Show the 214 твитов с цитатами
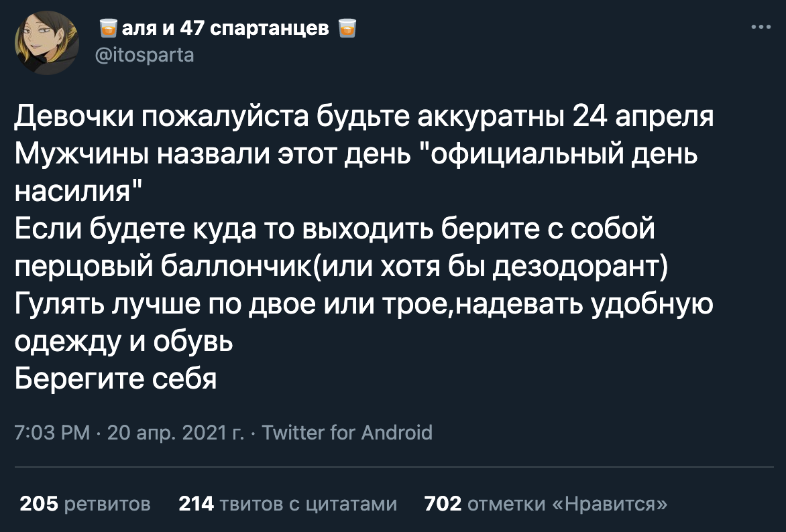The height and width of the screenshot is (532, 786). coord(288,503)
